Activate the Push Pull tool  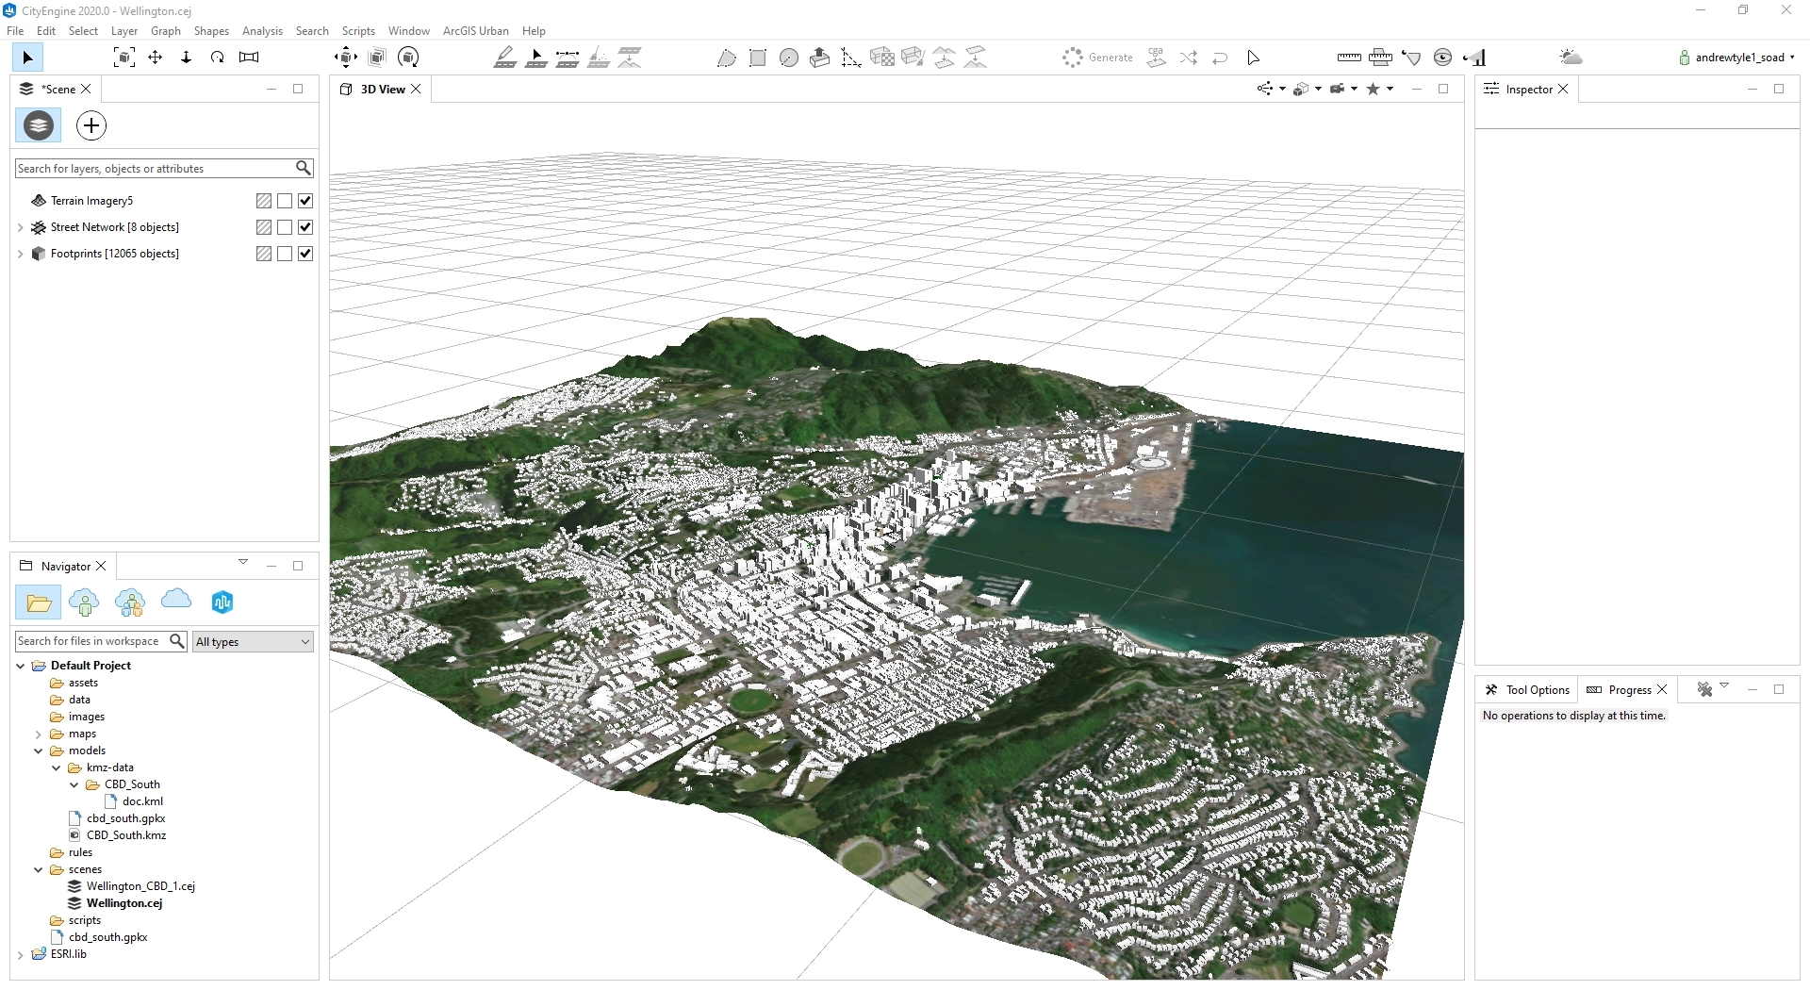coord(820,58)
